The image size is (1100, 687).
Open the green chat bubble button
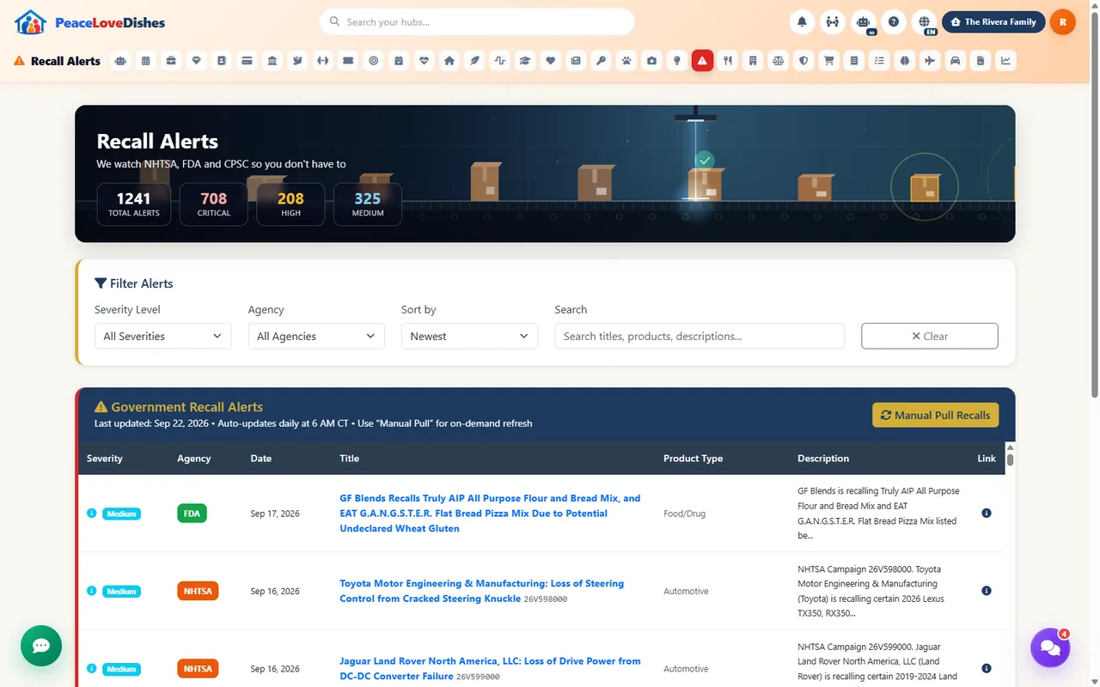41,646
